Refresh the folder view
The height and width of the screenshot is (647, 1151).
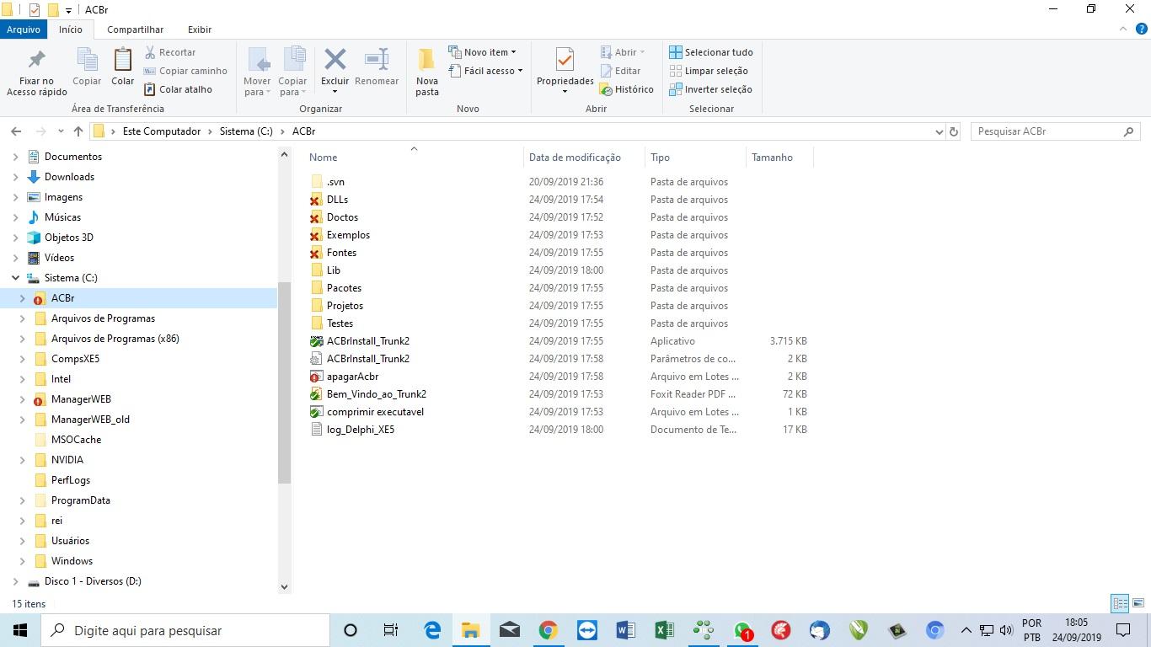coord(954,131)
